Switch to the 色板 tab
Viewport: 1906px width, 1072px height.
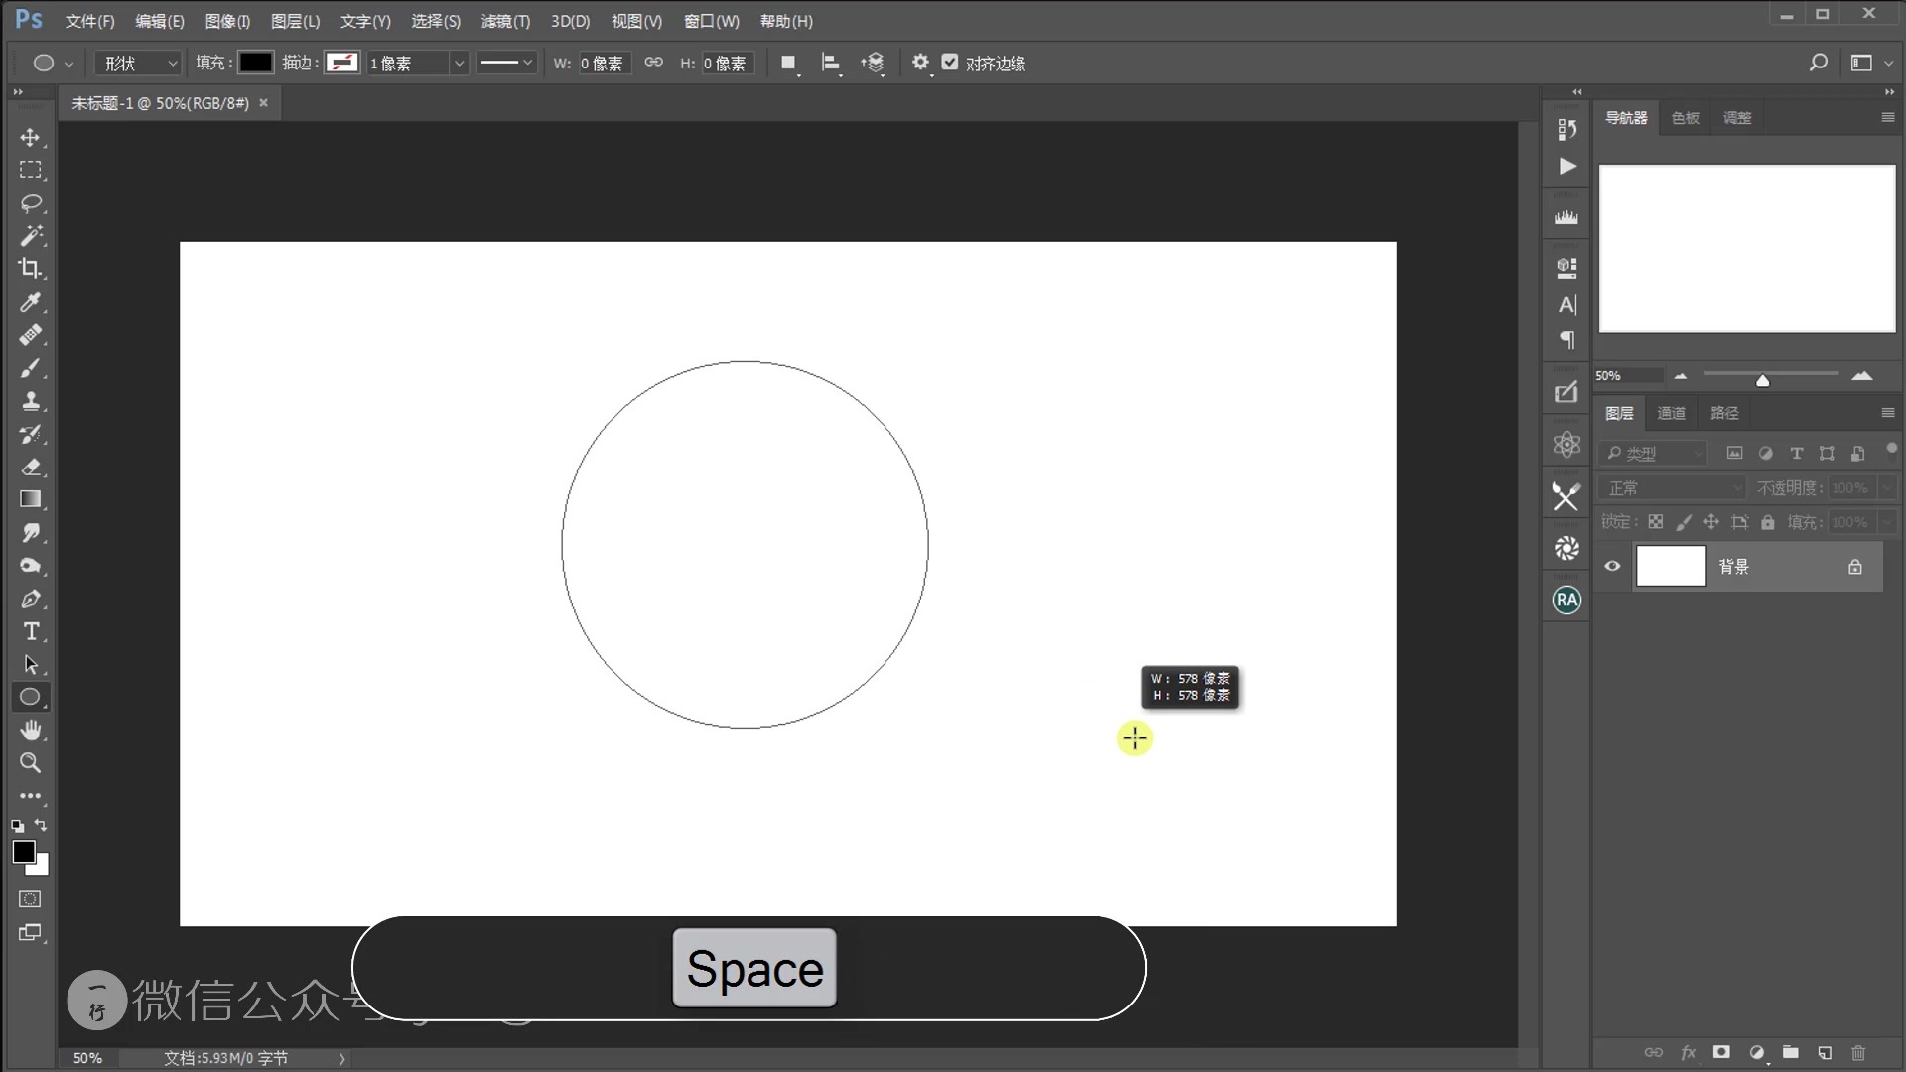[x=1686, y=118]
